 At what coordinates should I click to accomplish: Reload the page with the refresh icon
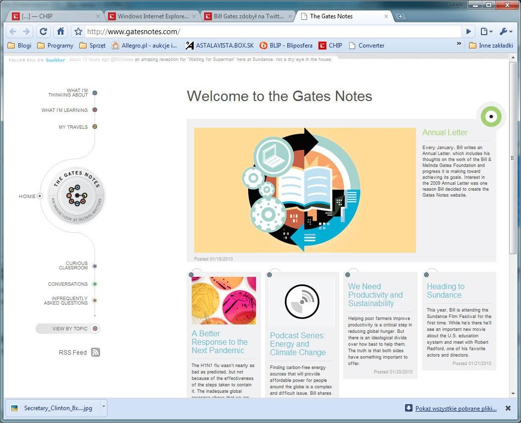pos(44,32)
